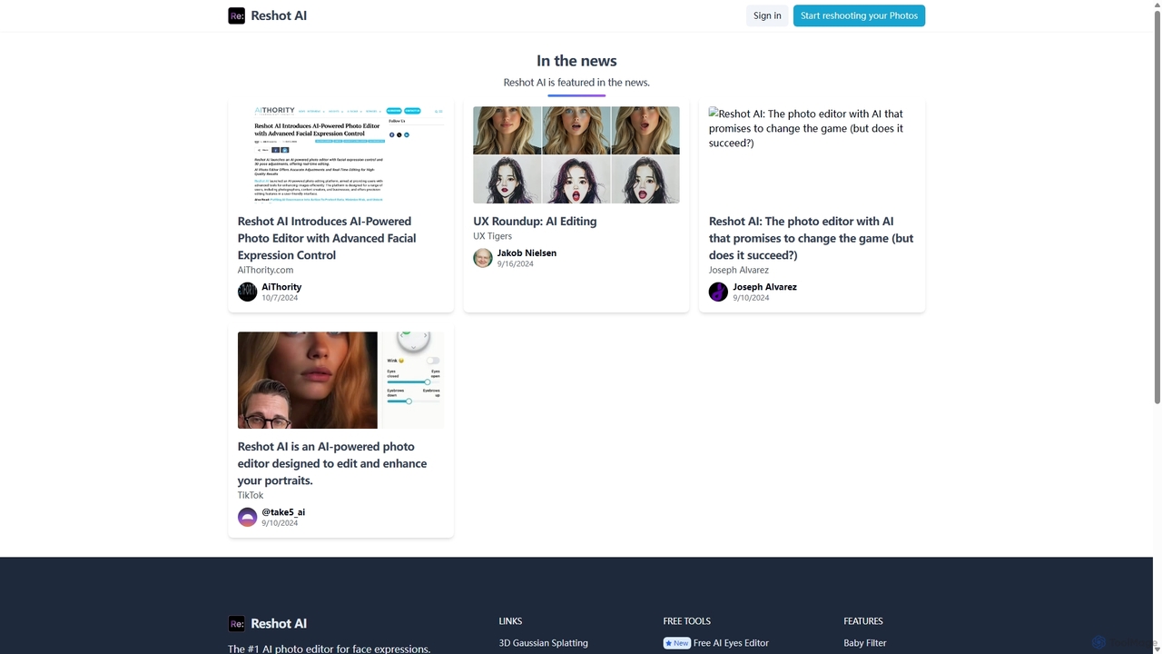Open the AiThority article screenshot thumbnail
The height and width of the screenshot is (654, 1162).
pos(340,154)
